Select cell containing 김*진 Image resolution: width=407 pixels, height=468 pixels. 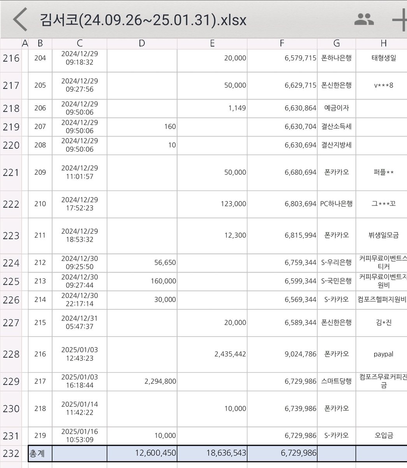tap(381, 323)
